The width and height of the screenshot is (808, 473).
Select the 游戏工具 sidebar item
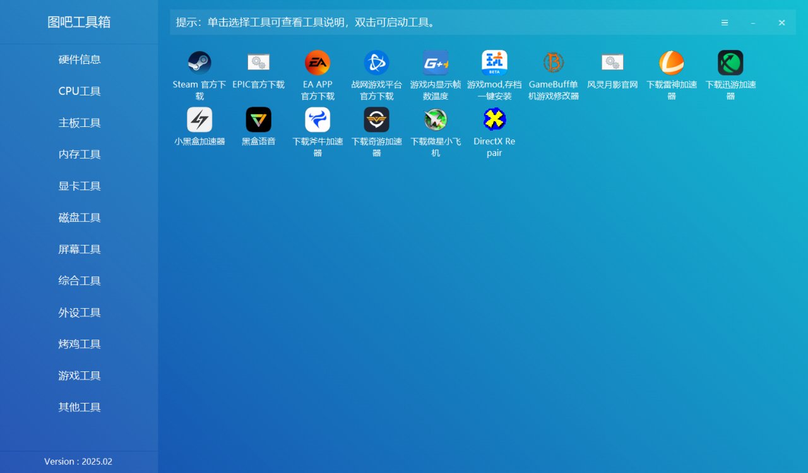[x=80, y=376]
